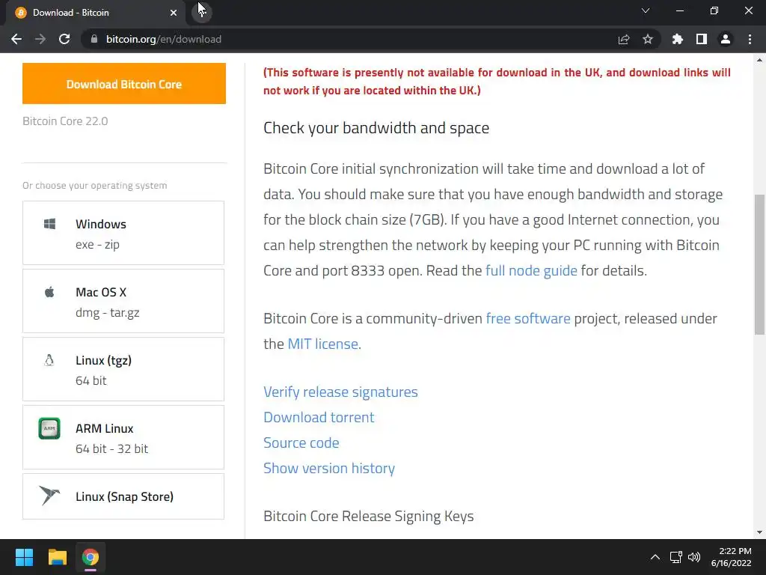Viewport: 766px width, 575px height.
Task: Expand Show version history
Action: [329, 468]
